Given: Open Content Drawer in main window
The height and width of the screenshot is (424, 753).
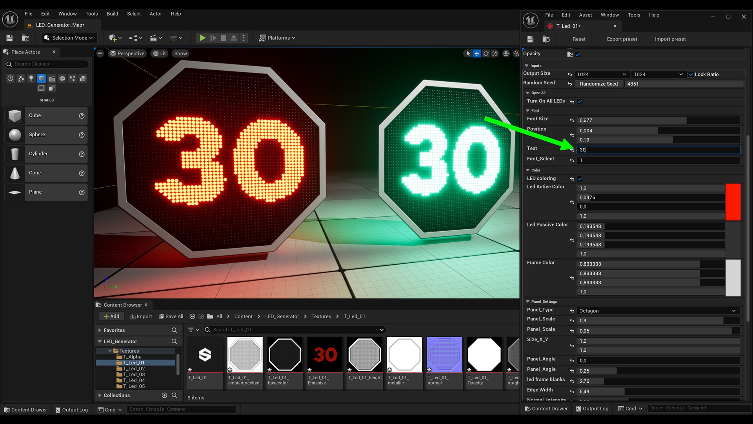Looking at the screenshot, I should click(25, 409).
